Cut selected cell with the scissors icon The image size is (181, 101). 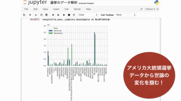tap(36, 15)
